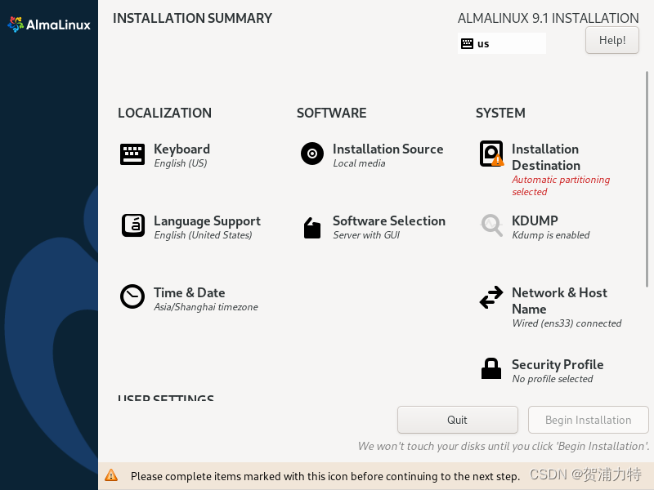Click 'Kdump is enabled' text
The height and width of the screenshot is (490, 654).
pos(550,235)
